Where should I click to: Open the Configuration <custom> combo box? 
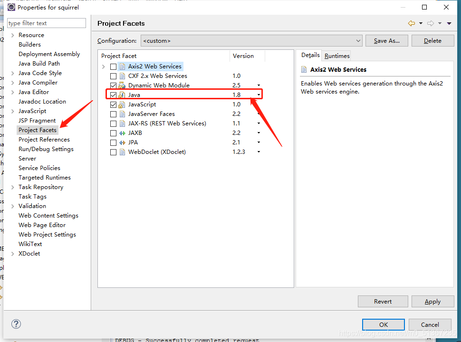(251, 40)
